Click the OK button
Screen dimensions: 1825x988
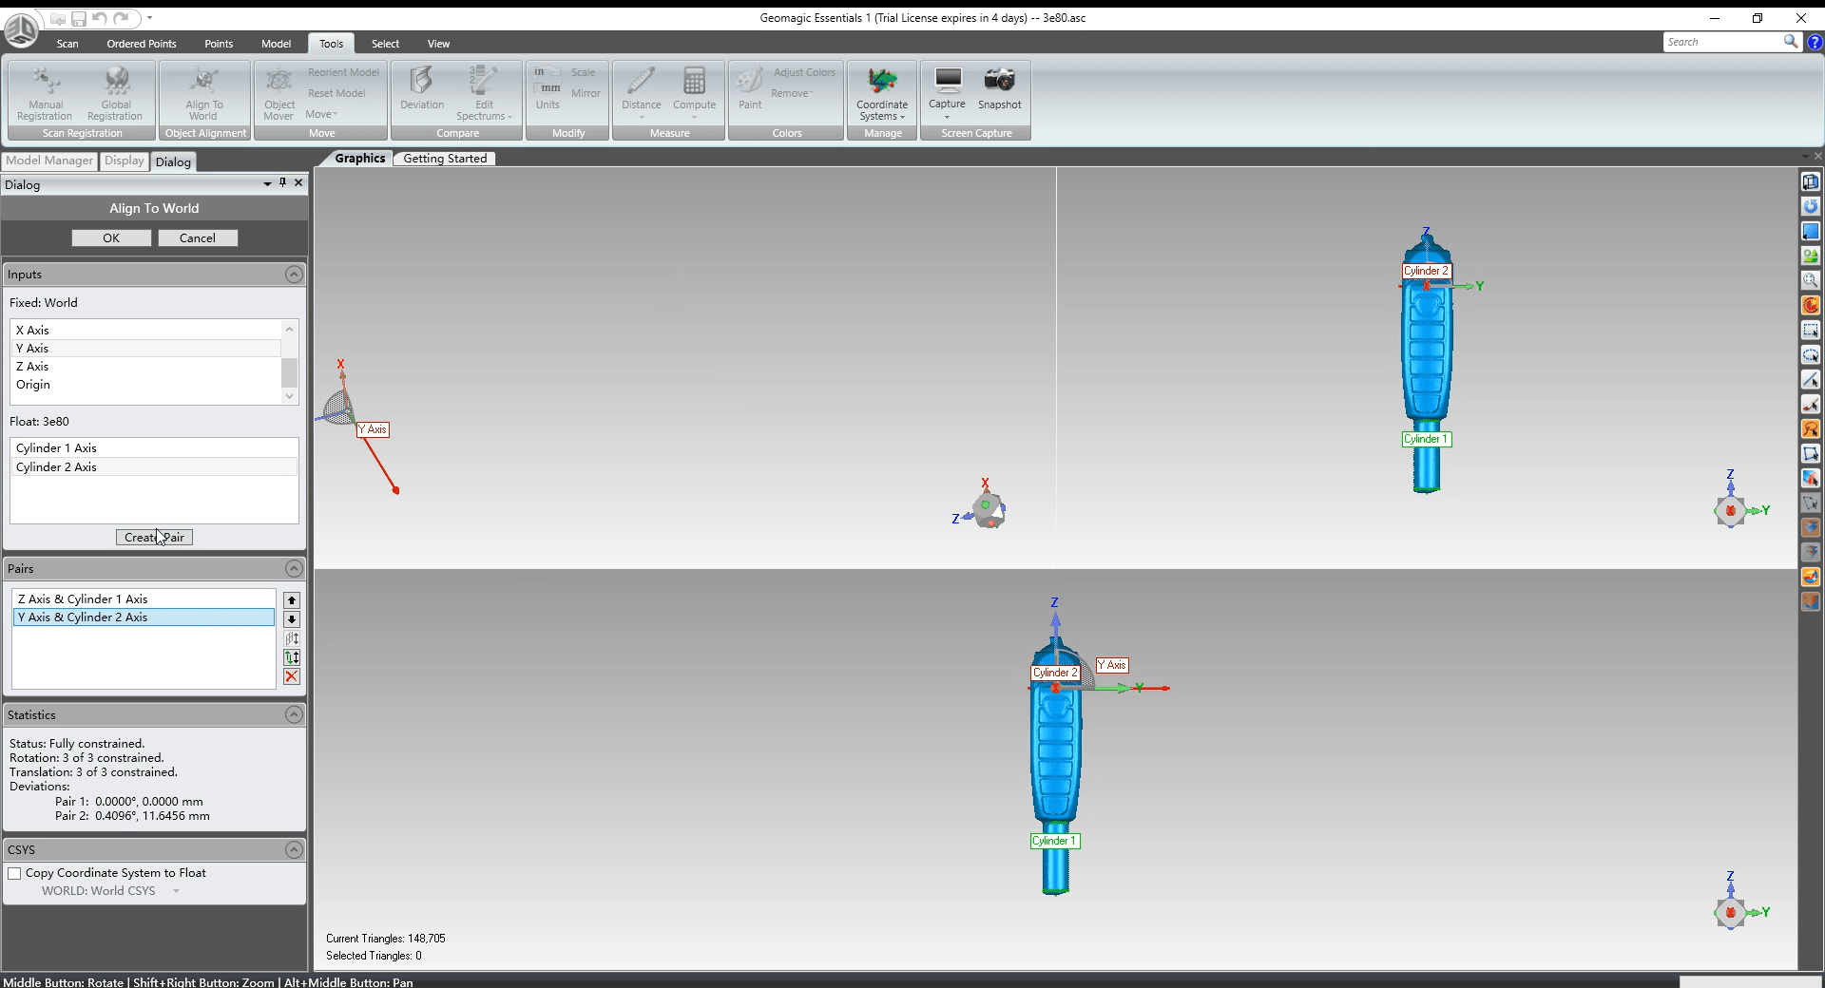click(x=111, y=238)
